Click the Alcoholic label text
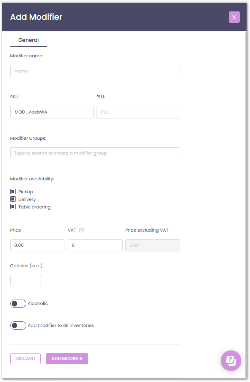This screenshot has width=250, height=382. click(x=38, y=304)
